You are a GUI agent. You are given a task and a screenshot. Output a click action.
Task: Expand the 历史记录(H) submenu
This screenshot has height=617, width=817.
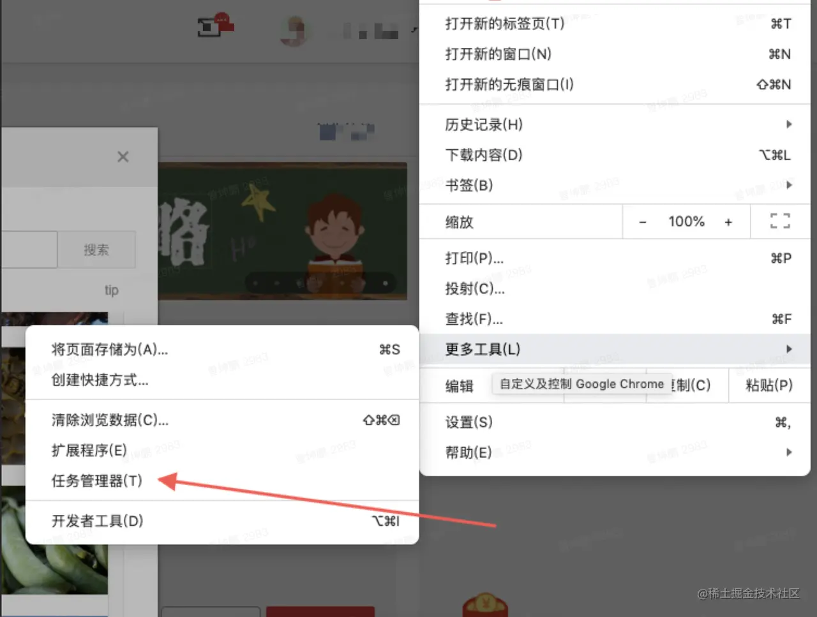pyautogui.click(x=615, y=124)
